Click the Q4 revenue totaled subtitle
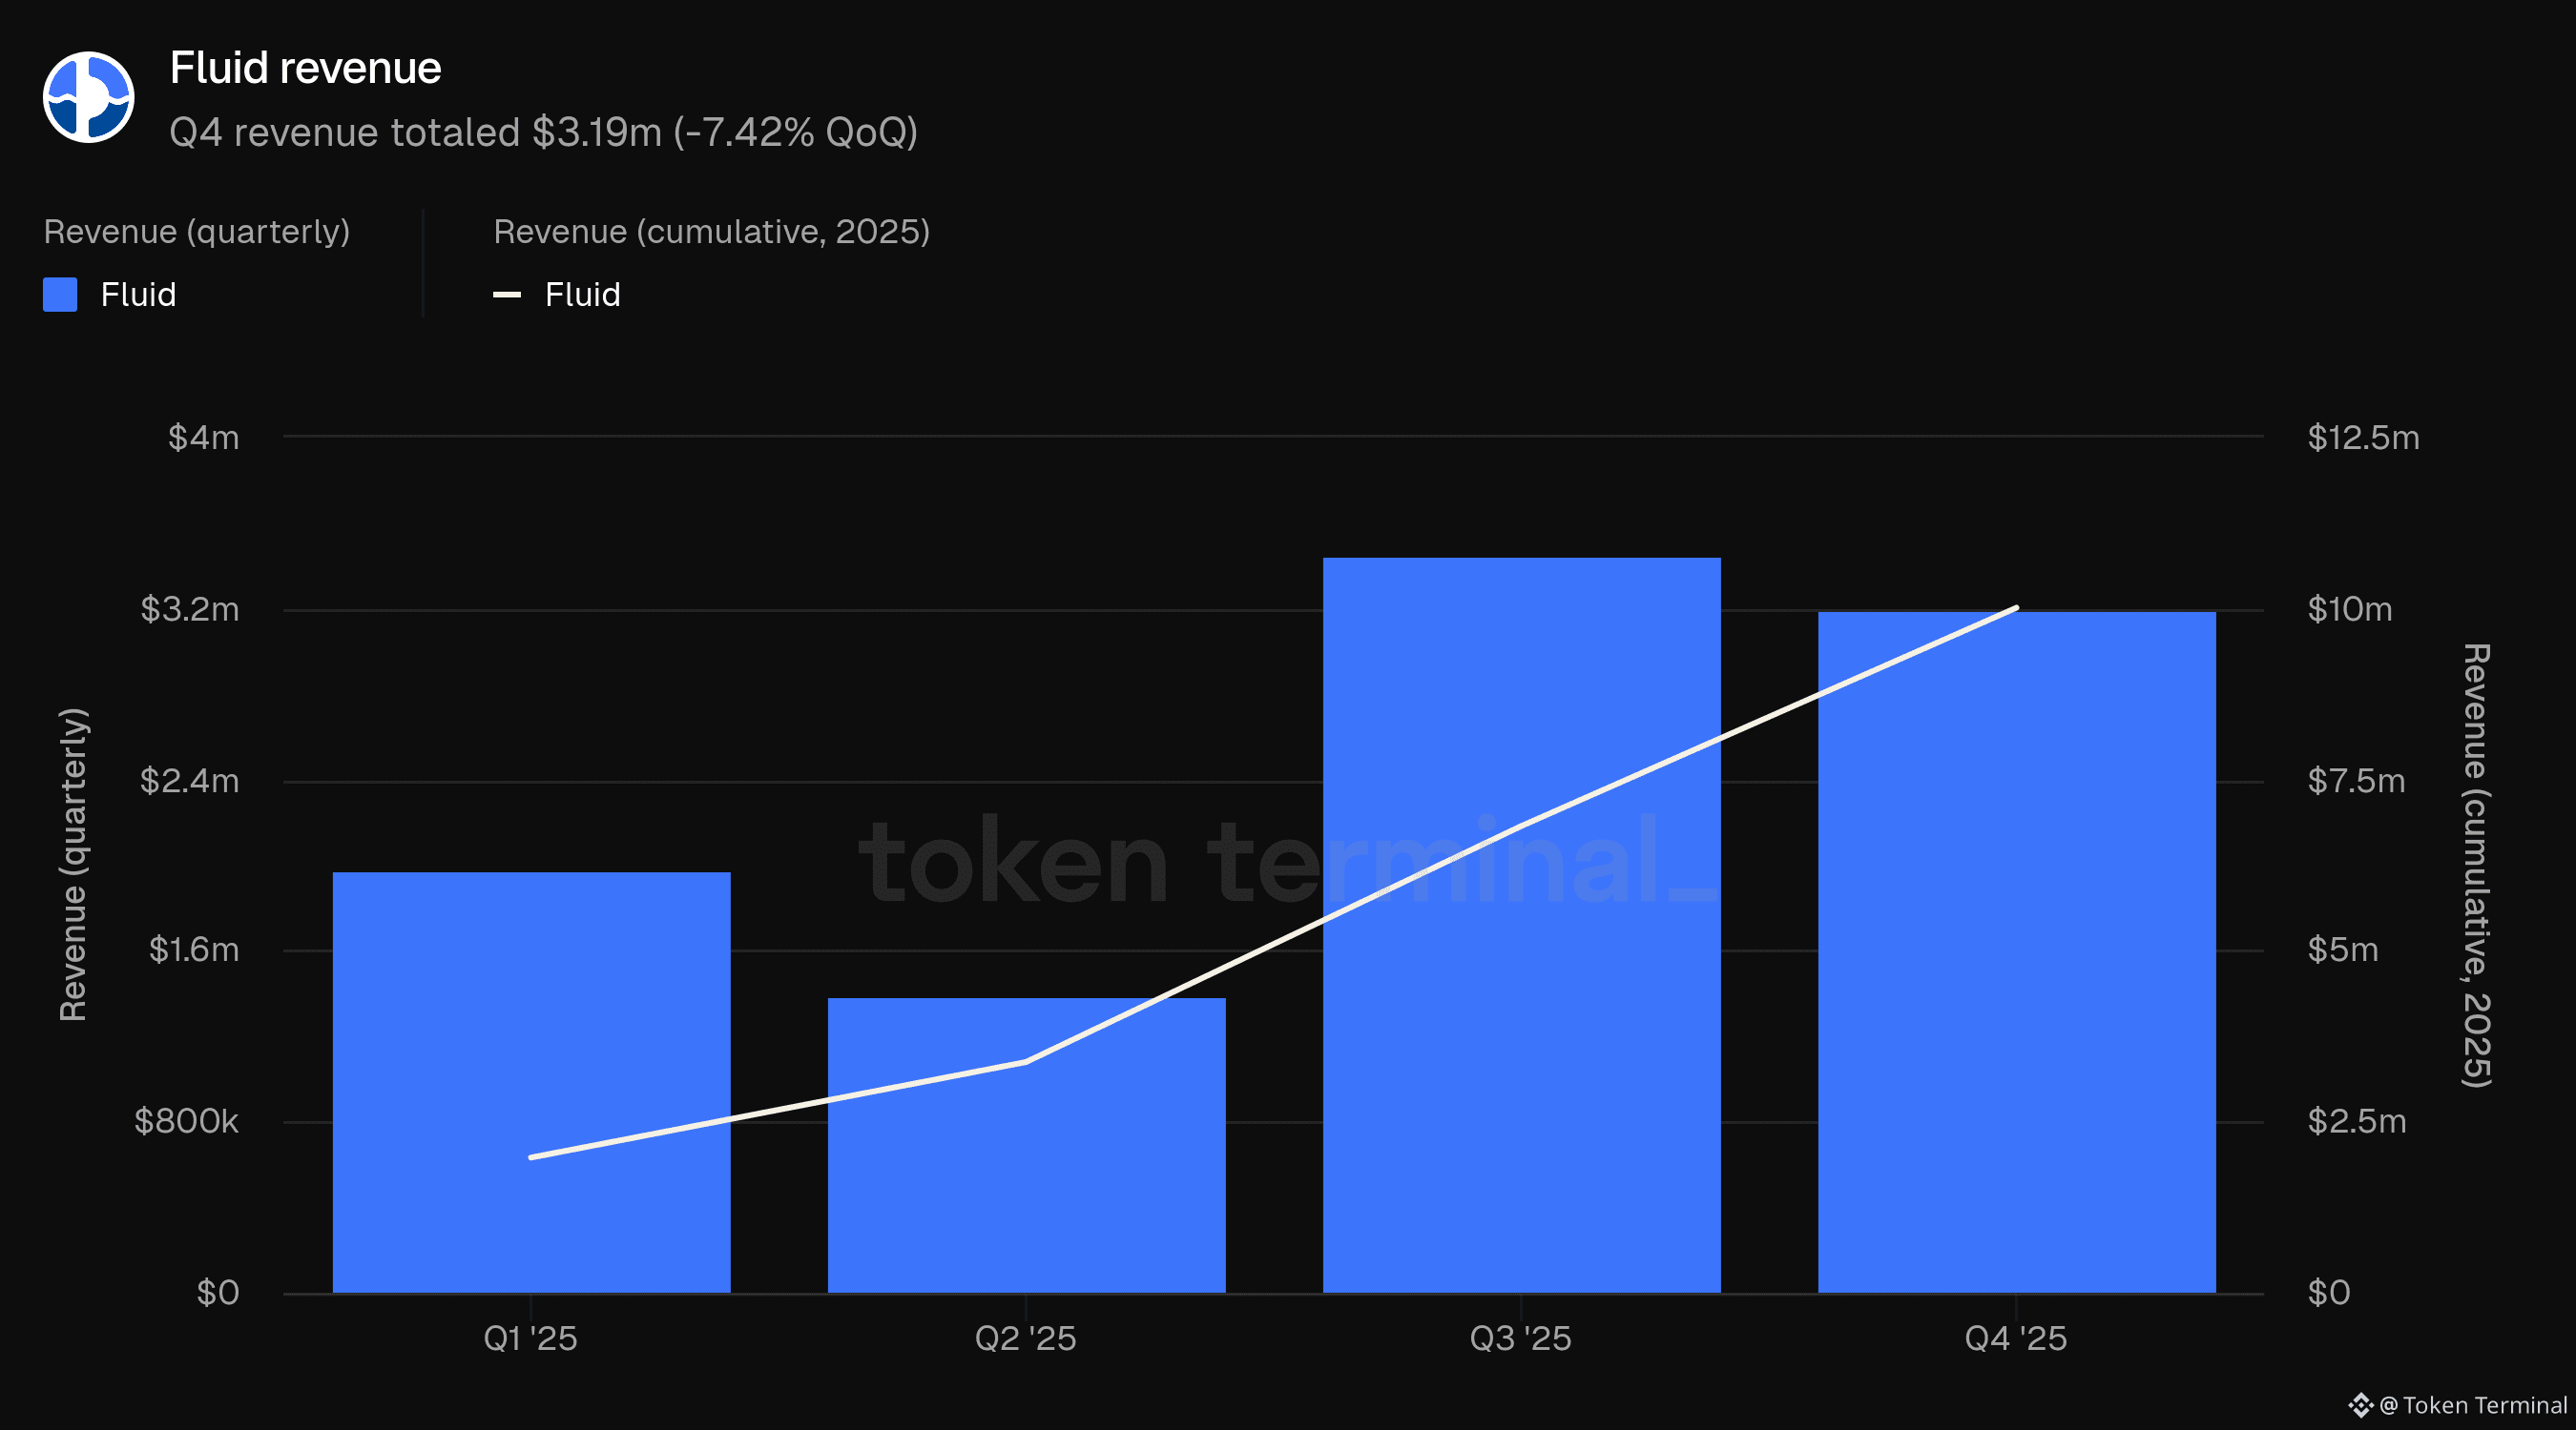This screenshot has width=2576, height=1430. 543,132
